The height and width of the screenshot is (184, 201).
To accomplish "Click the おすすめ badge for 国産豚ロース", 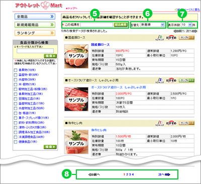I will click(x=171, y=38).
